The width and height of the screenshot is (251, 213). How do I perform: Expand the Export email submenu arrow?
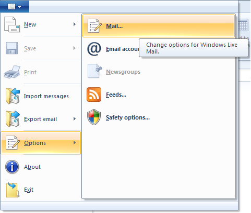coord(75,119)
